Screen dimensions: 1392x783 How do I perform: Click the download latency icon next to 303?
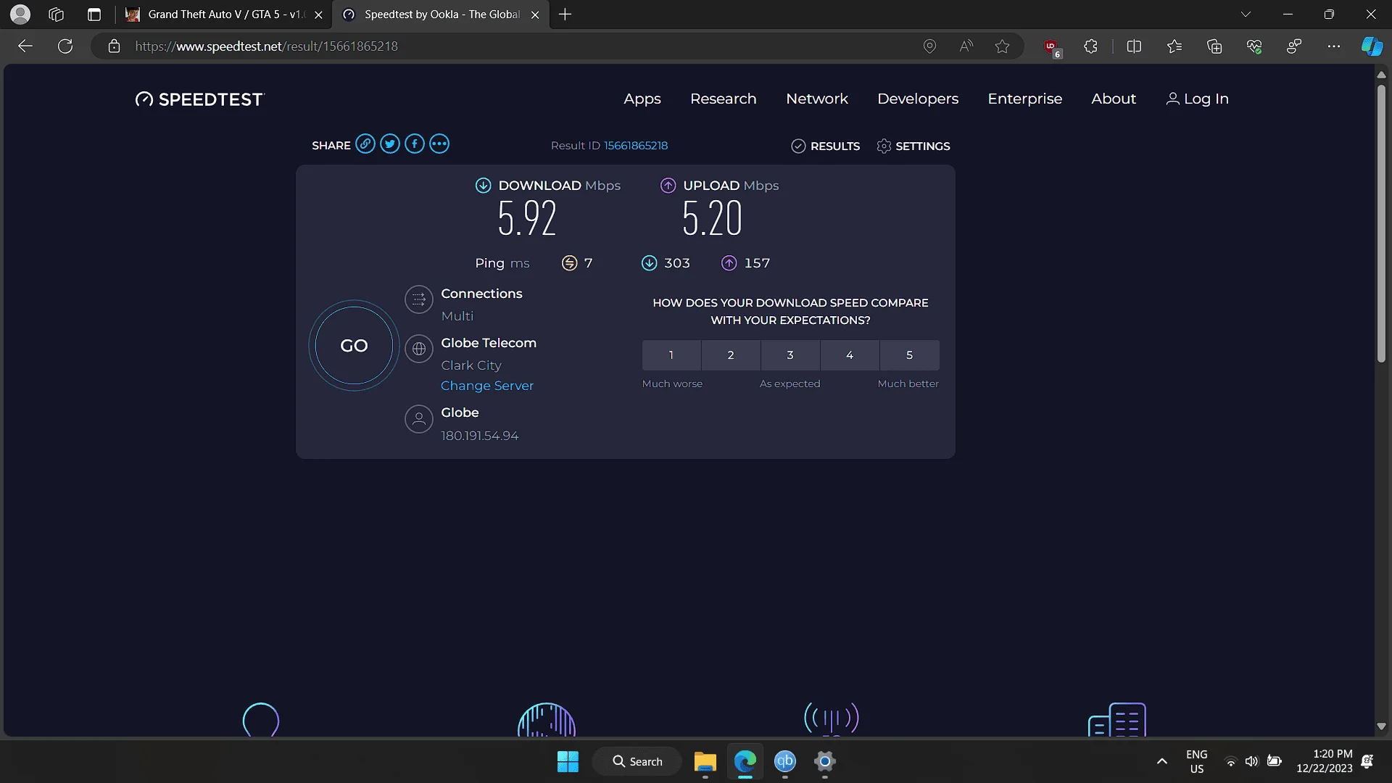tap(649, 263)
